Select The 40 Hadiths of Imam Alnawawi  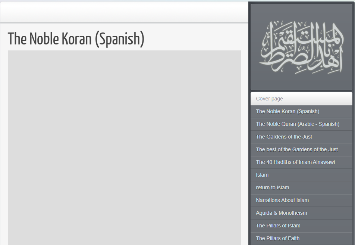pyautogui.click(x=295, y=162)
